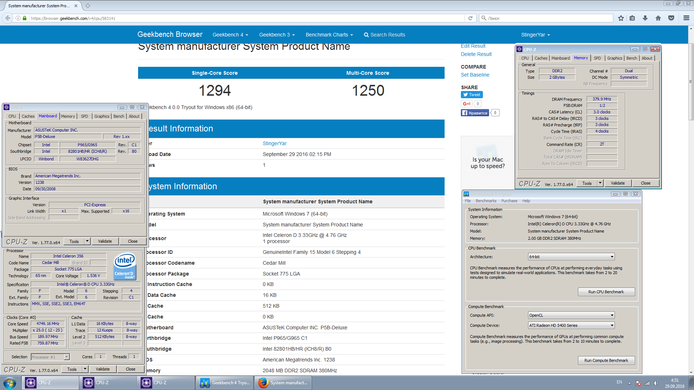Open the bookmarks list icon

[x=632, y=18]
